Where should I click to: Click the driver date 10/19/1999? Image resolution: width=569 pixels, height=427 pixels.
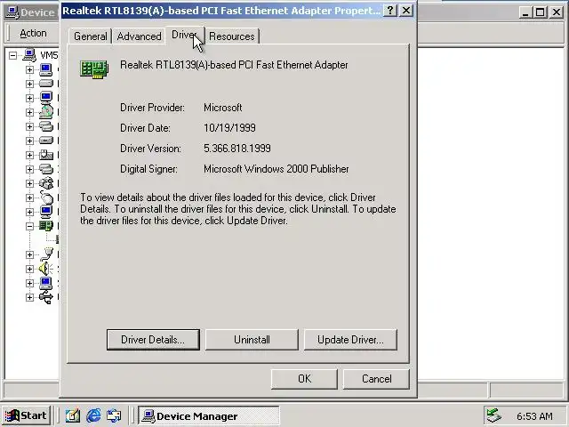coord(229,128)
